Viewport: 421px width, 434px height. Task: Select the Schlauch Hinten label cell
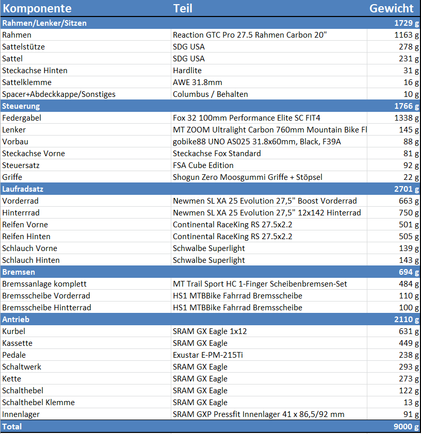[x=31, y=260]
